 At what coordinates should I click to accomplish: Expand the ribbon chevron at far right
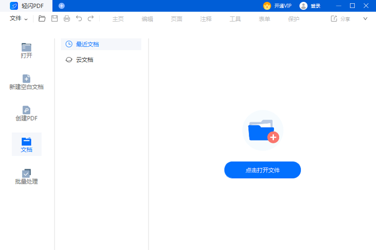pyautogui.click(x=365, y=19)
